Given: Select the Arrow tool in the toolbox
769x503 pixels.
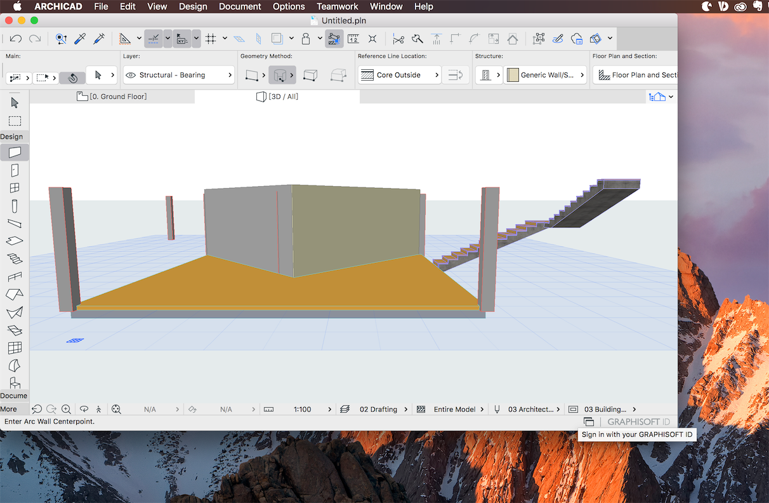Looking at the screenshot, I should tap(15, 103).
